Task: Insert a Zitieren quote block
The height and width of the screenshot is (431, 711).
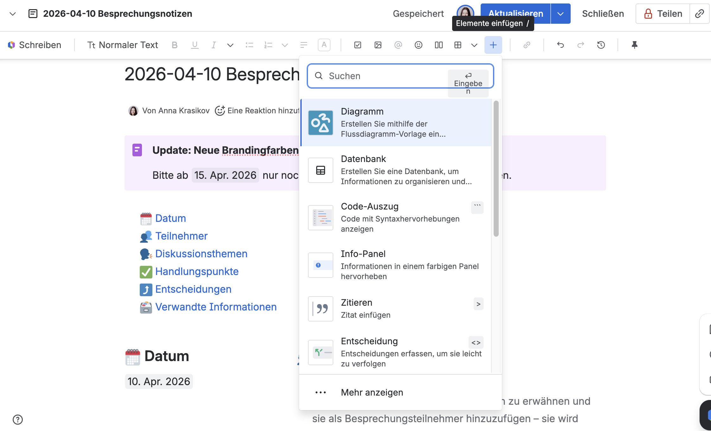Action: click(396, 309)
